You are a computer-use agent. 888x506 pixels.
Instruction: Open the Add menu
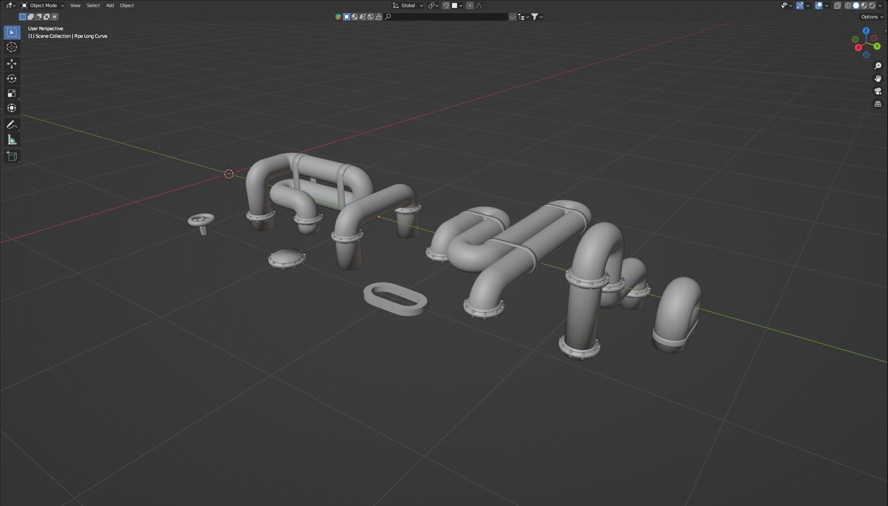coord(110,5)
